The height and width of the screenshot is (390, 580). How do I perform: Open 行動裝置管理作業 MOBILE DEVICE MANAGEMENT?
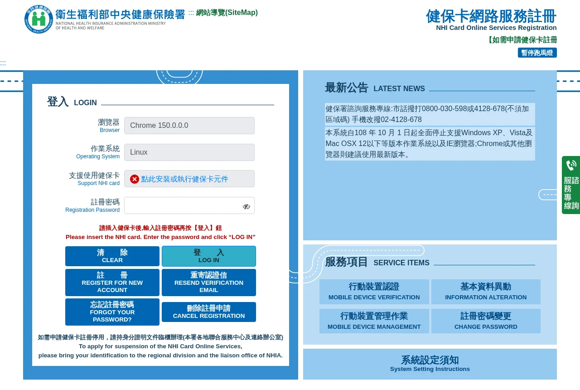(x=374, y=321)
